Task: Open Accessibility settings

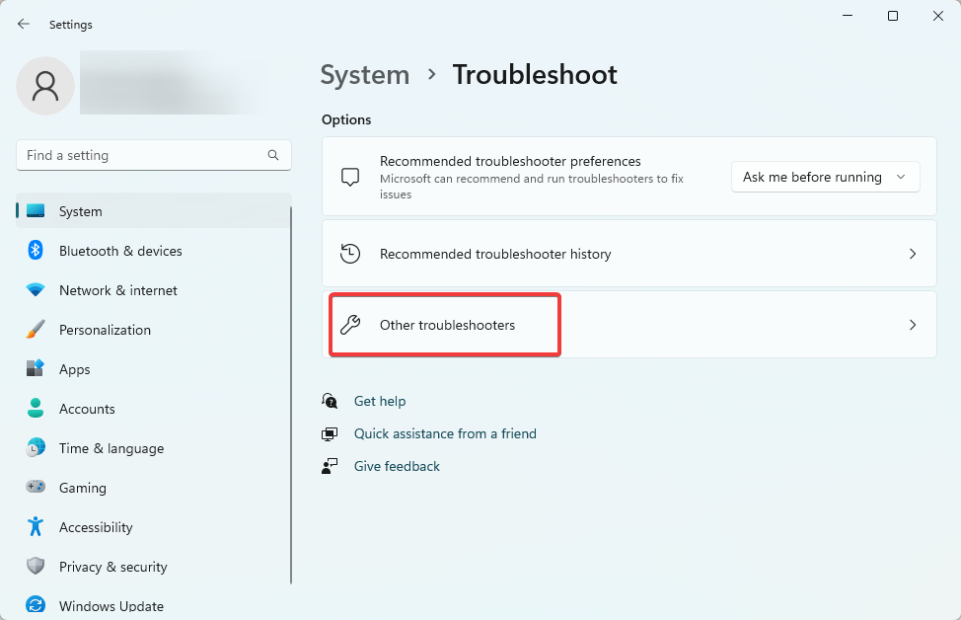Action: pos(153,527)
